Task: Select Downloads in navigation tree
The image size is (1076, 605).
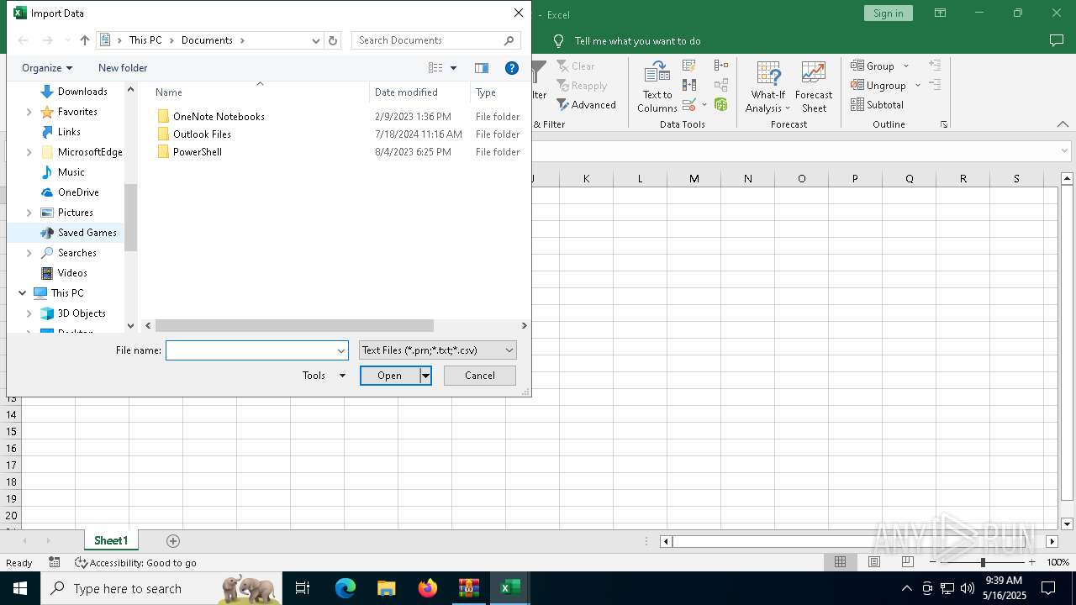Action: [x=82, y=92]
